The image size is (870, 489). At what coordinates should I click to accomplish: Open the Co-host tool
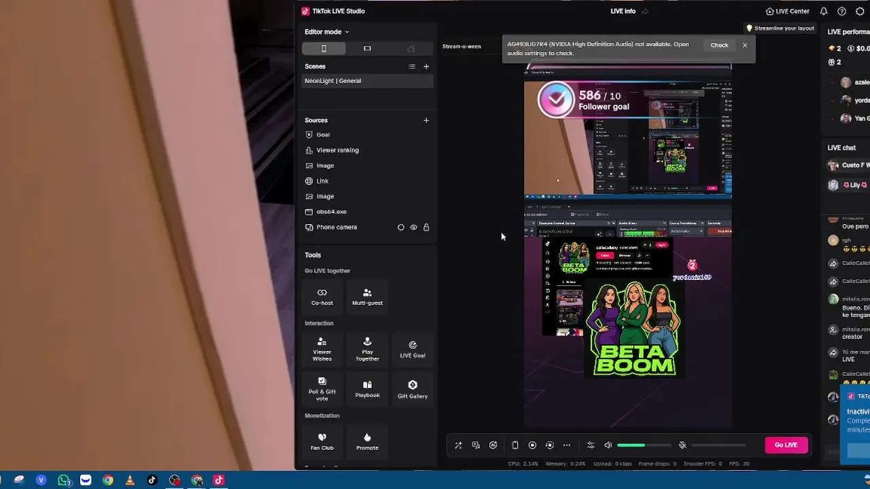(x=322, y=297)
